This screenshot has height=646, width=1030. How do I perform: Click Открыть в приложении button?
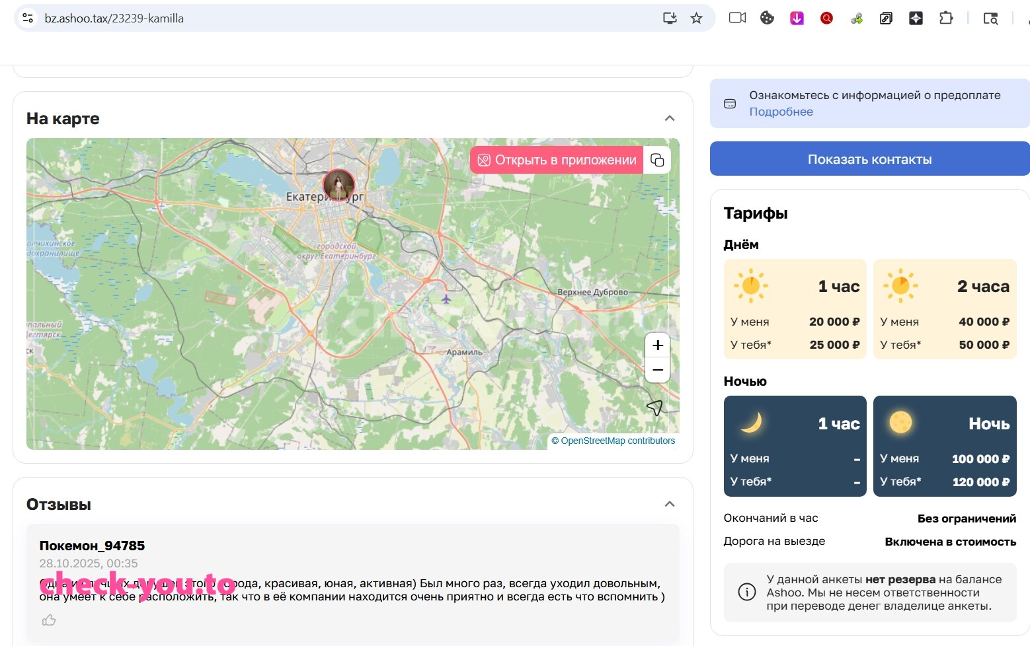click(x=557, y=160)
